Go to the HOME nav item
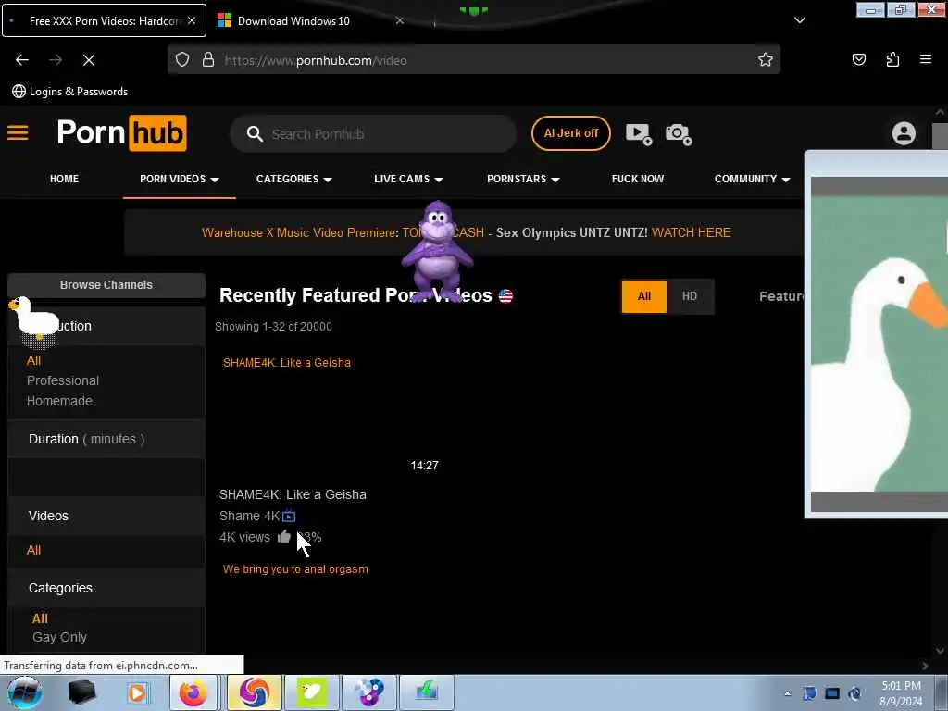The width and height of the screenshot is (948, 711). 64,179
